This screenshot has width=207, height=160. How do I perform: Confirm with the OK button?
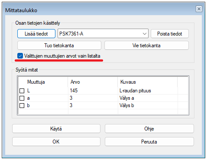(56, 142)
